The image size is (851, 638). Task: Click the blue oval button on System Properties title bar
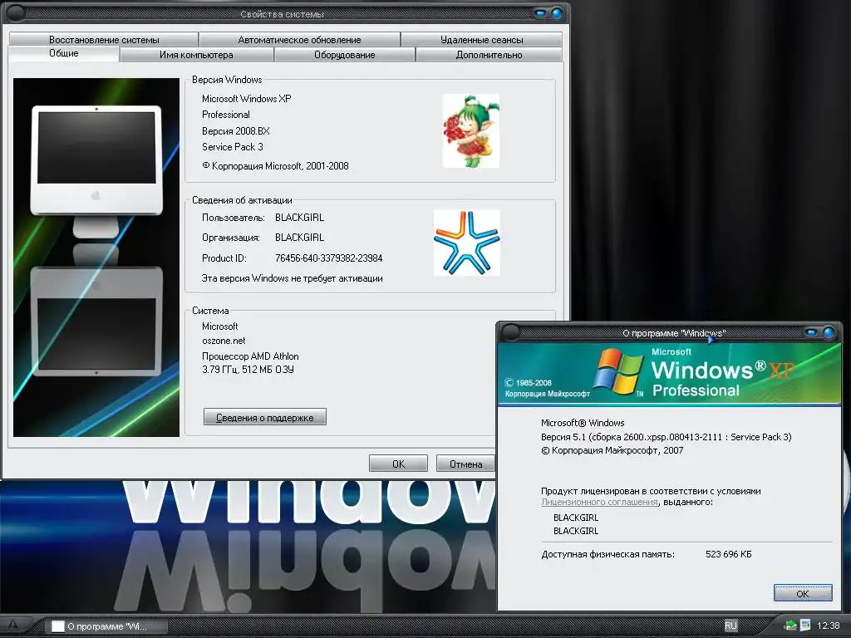click(540, 13)
